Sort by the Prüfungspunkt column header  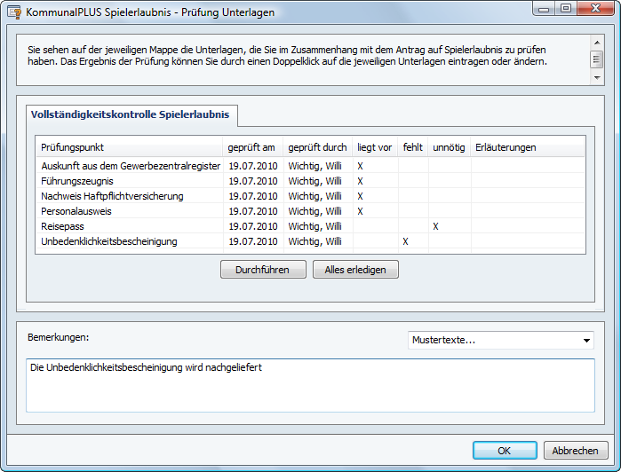129,147
